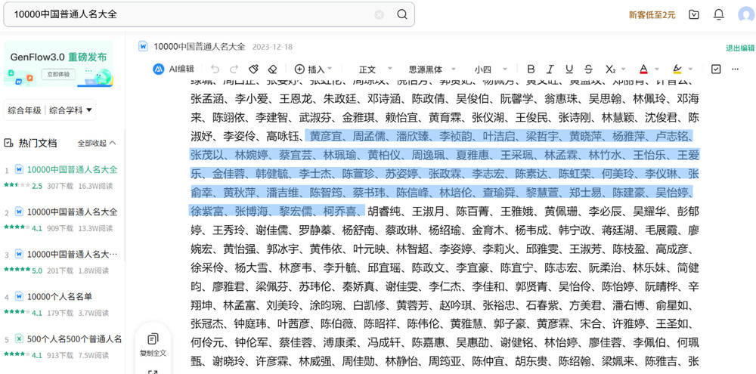756x374 pixels.
Task: Launch the AI编辑 tool
Action: pyautogui.click(x=174, y=69)
